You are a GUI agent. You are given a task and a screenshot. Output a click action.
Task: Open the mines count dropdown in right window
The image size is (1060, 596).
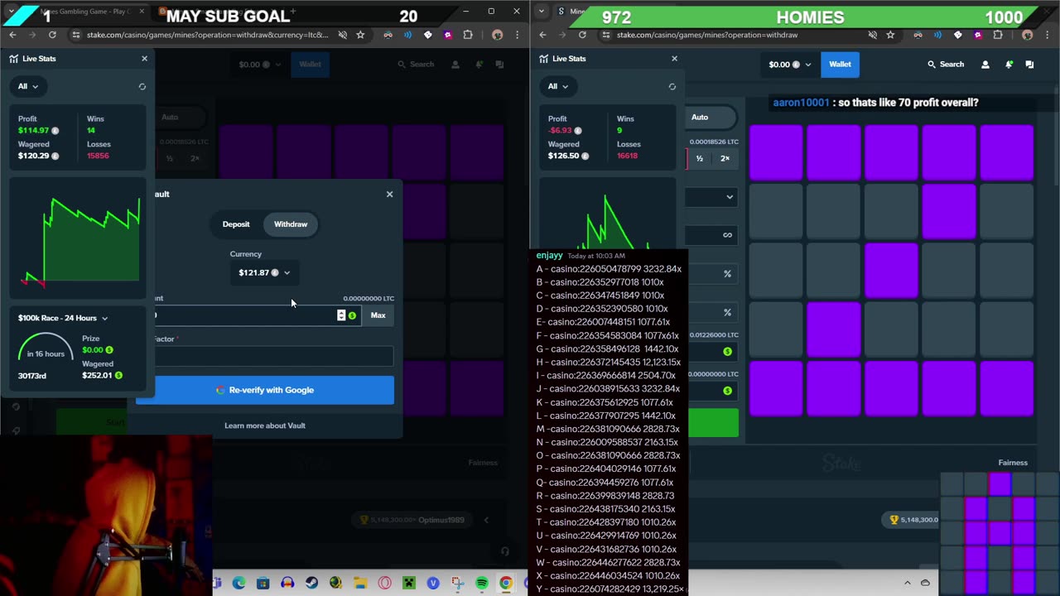[712, 197]
